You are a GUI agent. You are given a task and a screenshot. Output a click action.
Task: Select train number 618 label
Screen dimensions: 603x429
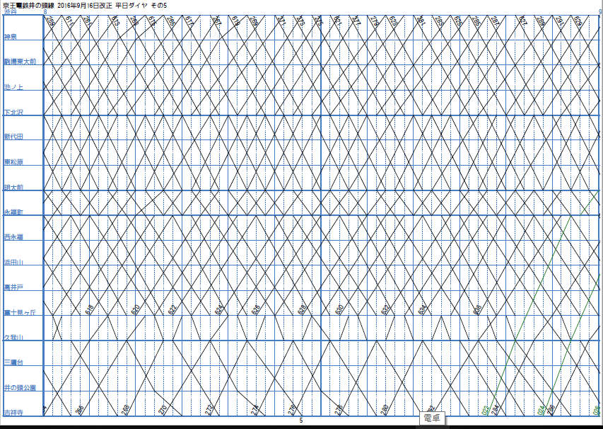tap(89, 309)
